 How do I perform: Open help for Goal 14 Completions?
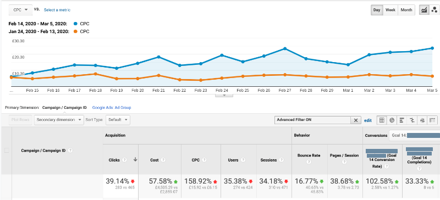pyautogui.click(x=419, y=169)
